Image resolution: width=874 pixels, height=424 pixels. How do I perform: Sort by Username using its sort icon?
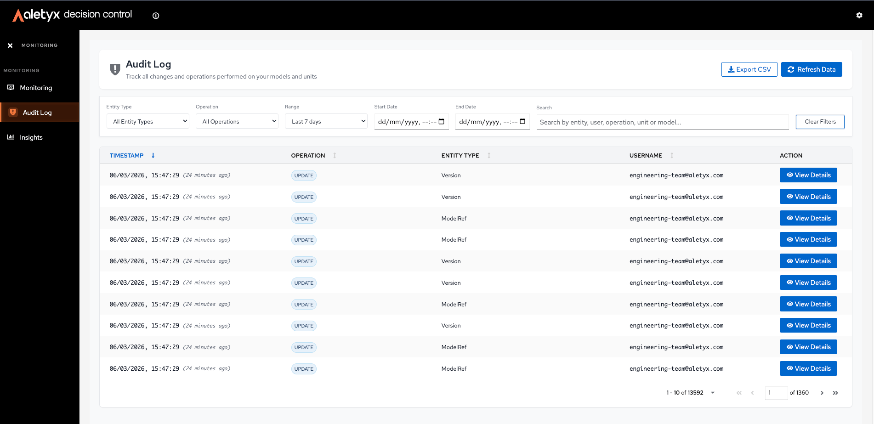672,155
